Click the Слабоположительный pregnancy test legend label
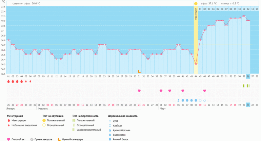 coord(89,130)
